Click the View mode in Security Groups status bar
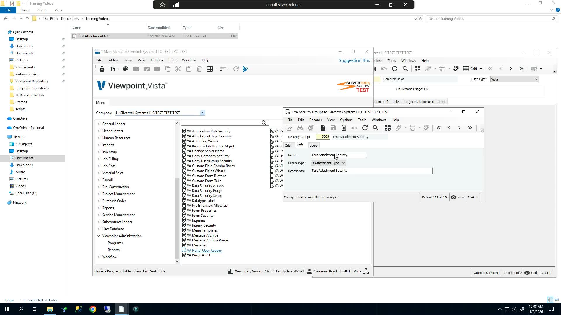The height and width of the screenshot is (315, 561). 458,197
